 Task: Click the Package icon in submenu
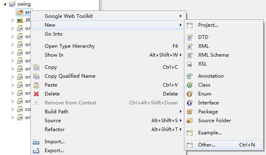[190, 112]
